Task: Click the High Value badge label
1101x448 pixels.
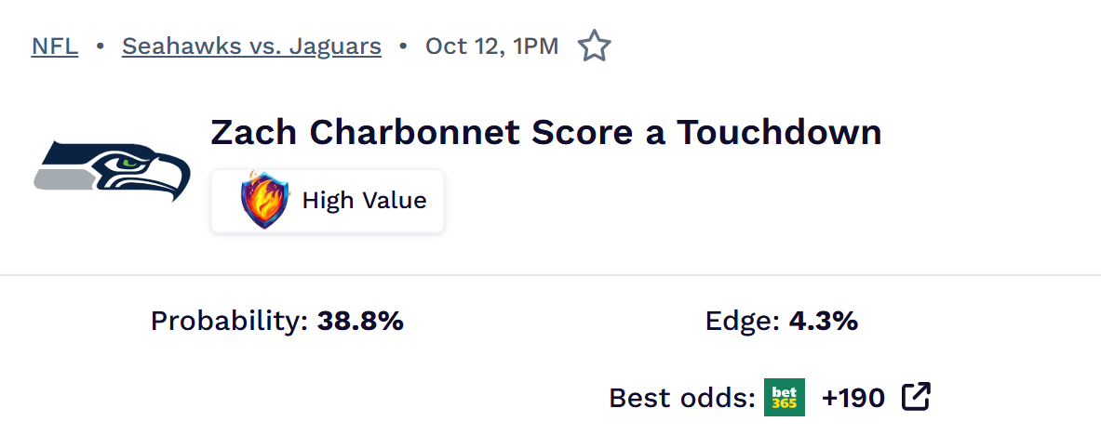Action: 364,200
